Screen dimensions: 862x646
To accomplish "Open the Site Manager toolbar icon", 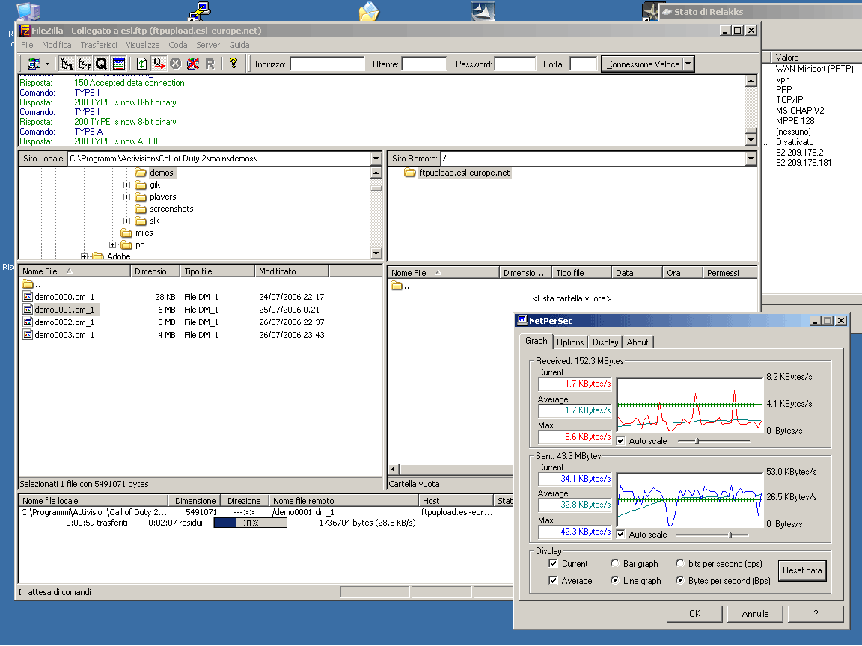I will click(x=33, y=64).
